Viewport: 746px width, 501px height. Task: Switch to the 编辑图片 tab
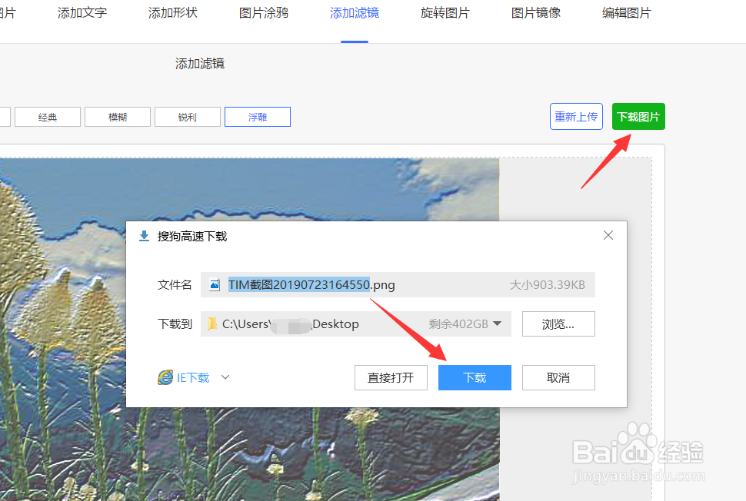[x=627, y=13]
